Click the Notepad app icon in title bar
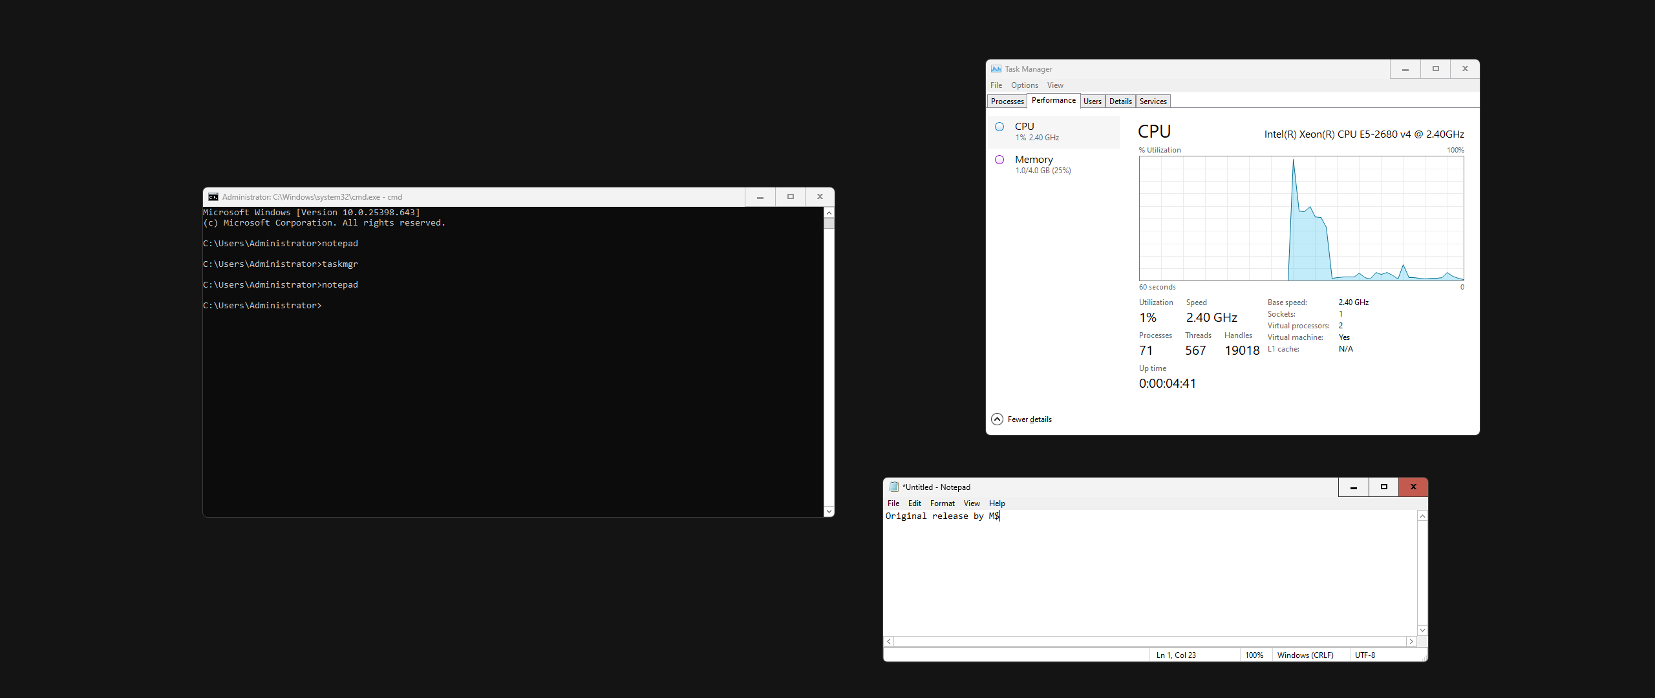This screenshot has width=1655, height=698. [893, 487]
